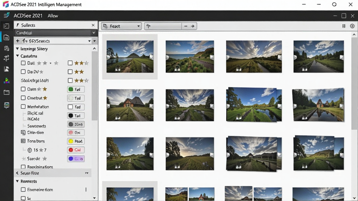Viewport: 358px width, 201px height.
Task: Click the filter icon next to Sullects
Action: tap(17, 25)
